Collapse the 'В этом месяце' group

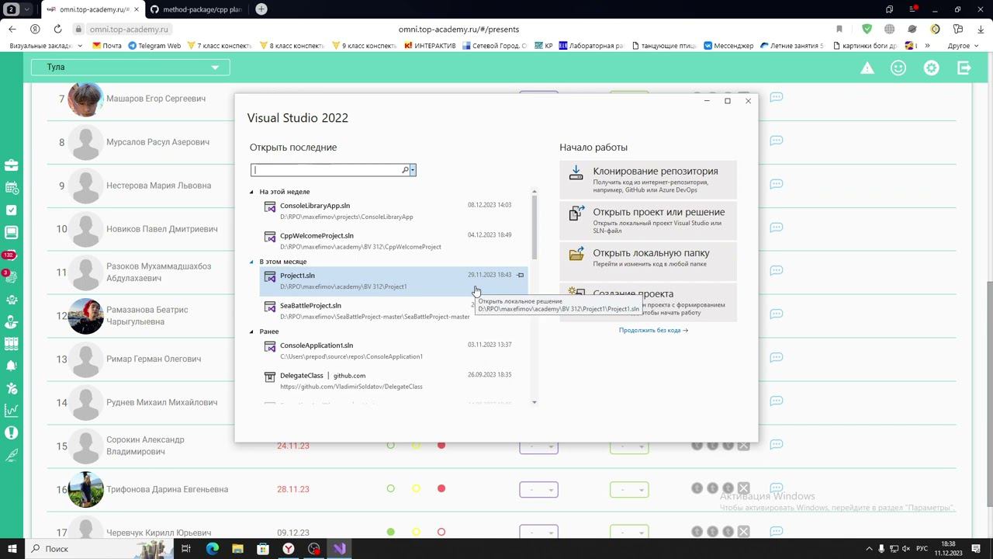251,262
